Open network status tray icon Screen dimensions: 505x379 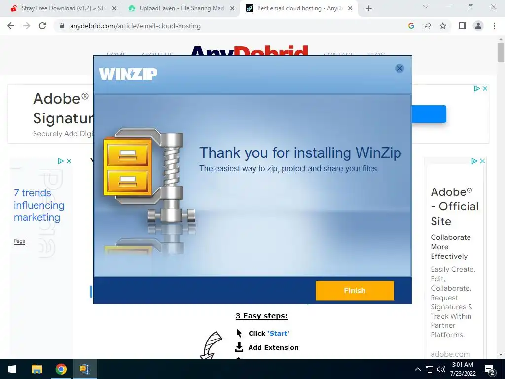[x=430, y=369]
